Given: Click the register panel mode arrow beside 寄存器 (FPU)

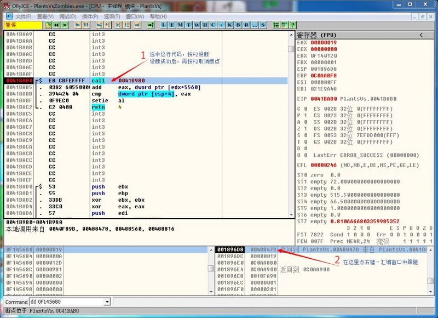Looking at the screenshot, I should click(421, 35).
